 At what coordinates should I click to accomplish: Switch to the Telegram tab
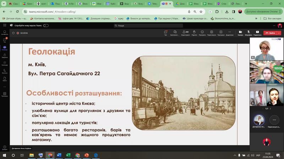coord(152,4)
